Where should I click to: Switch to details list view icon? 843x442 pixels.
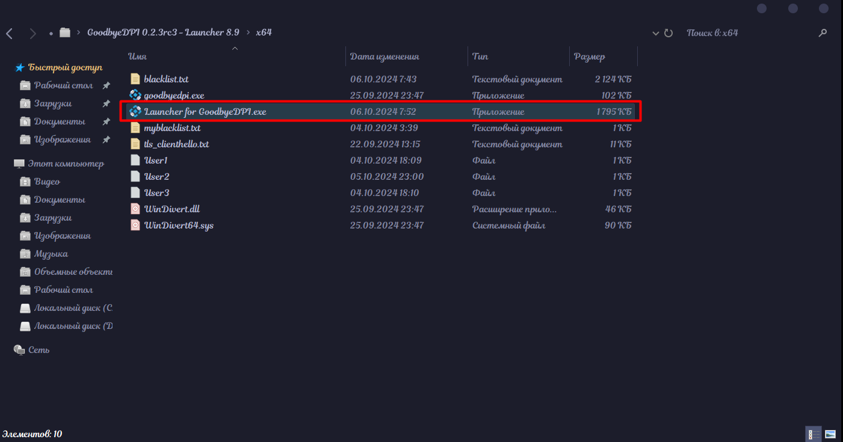812,434
